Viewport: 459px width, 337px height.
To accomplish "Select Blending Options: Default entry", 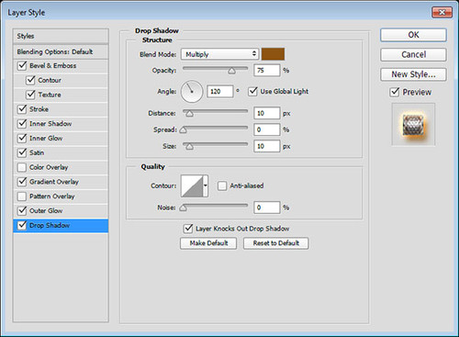I will coord(61,51).
